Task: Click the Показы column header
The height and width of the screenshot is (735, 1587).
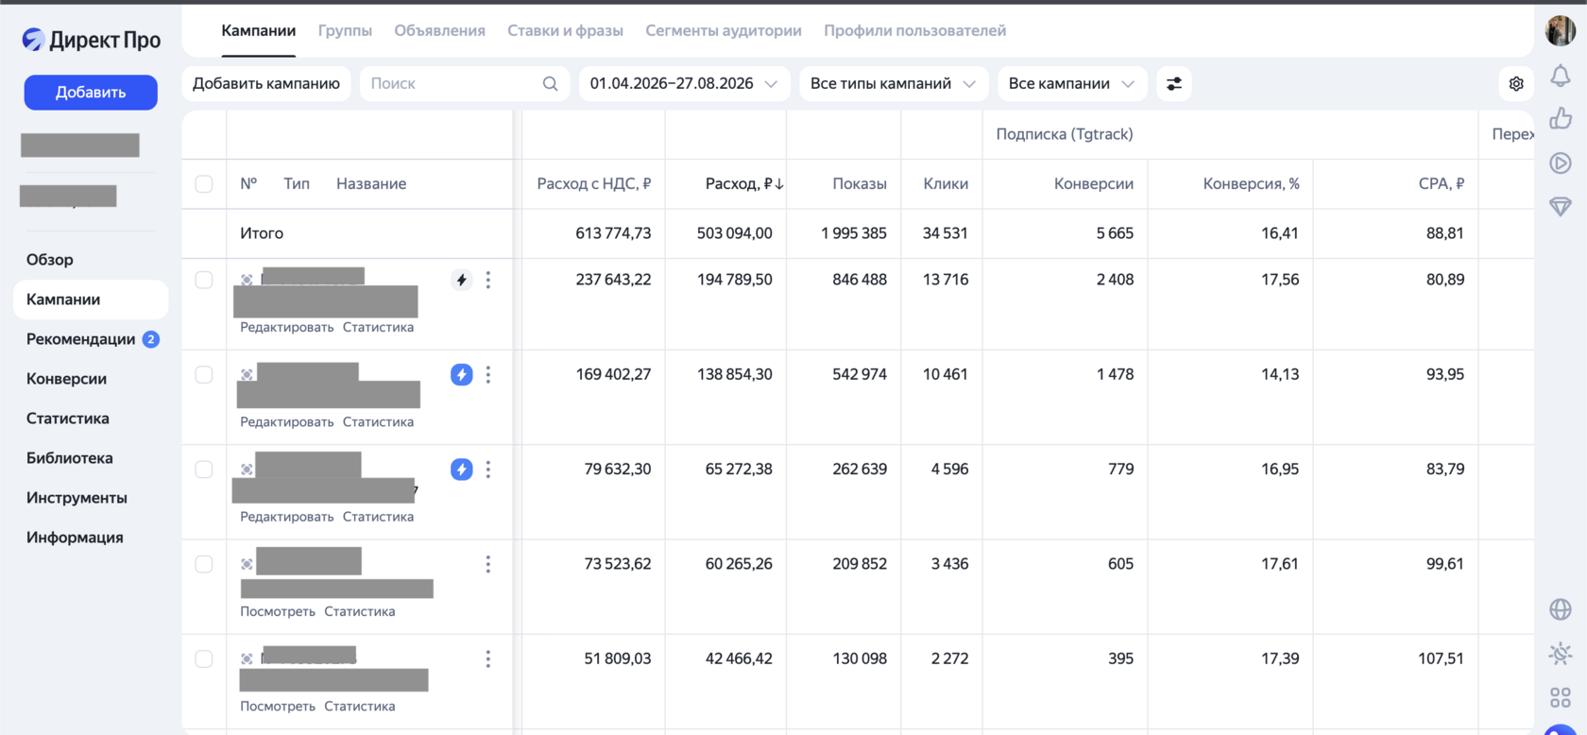Action: (860, 183)
